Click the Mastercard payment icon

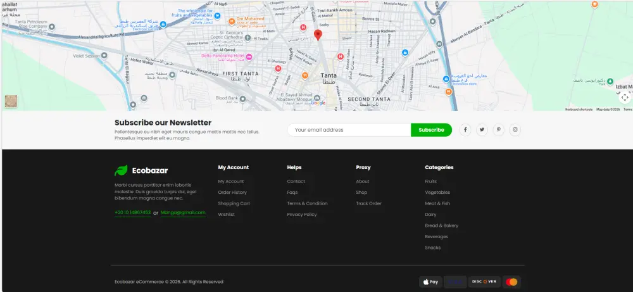pos(512,282)
